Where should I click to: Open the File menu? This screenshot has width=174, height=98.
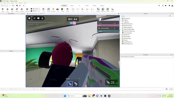1,3
